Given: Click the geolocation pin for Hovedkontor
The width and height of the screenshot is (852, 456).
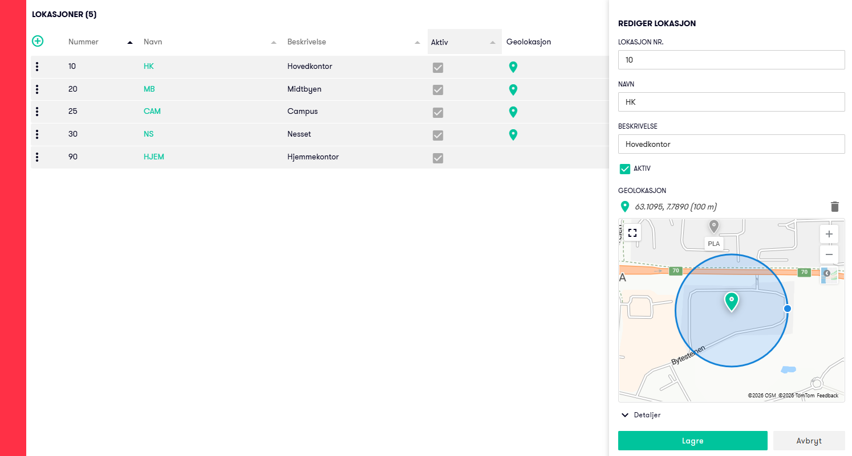Looking at the screenshot, I should 513,67.
